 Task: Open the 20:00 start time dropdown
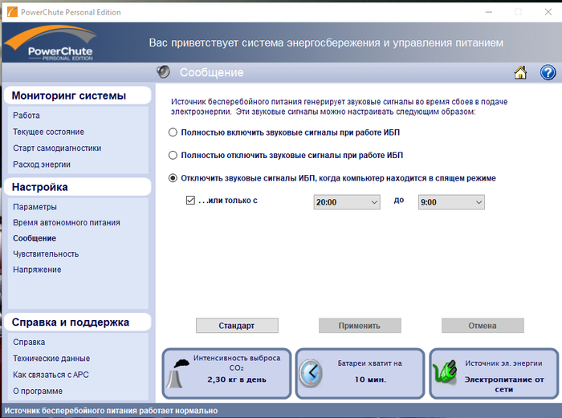point(347,202)
